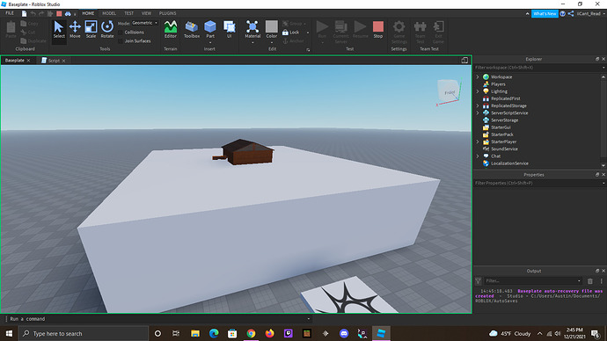Open the Mode Geometric dropdown

[144, 23]
